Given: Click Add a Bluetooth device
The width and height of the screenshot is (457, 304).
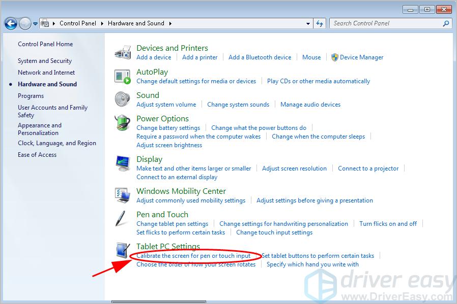Looking at the screenshot, I should coord(260,57).
